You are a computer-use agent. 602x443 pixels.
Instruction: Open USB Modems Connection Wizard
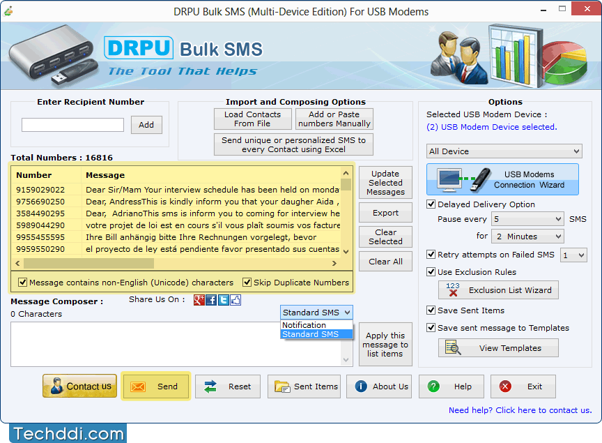(502, 179)
